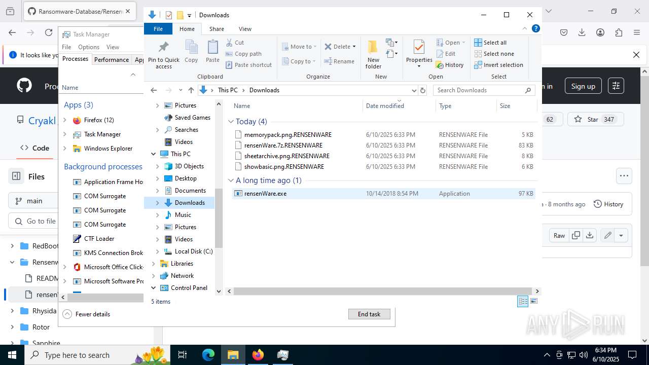Collapse the A long time ago group

pos(231,180)
